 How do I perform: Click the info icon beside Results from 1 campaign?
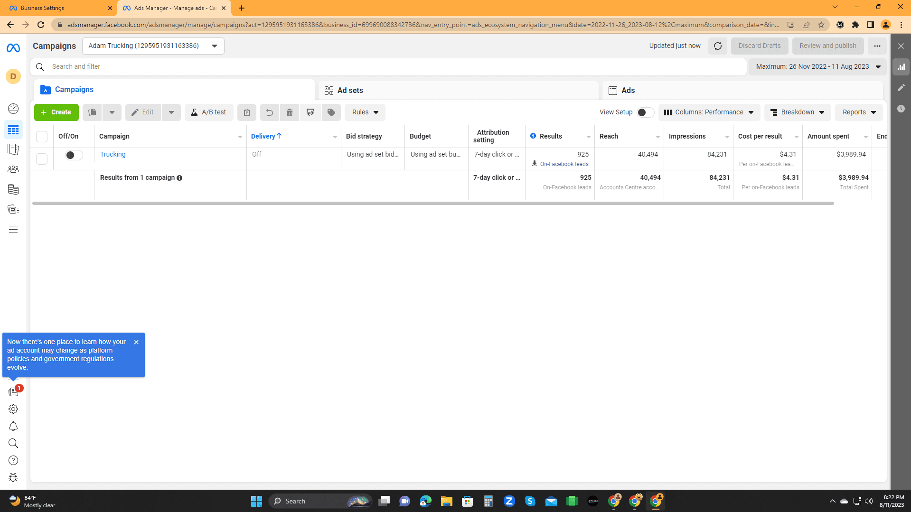(179, 178)
